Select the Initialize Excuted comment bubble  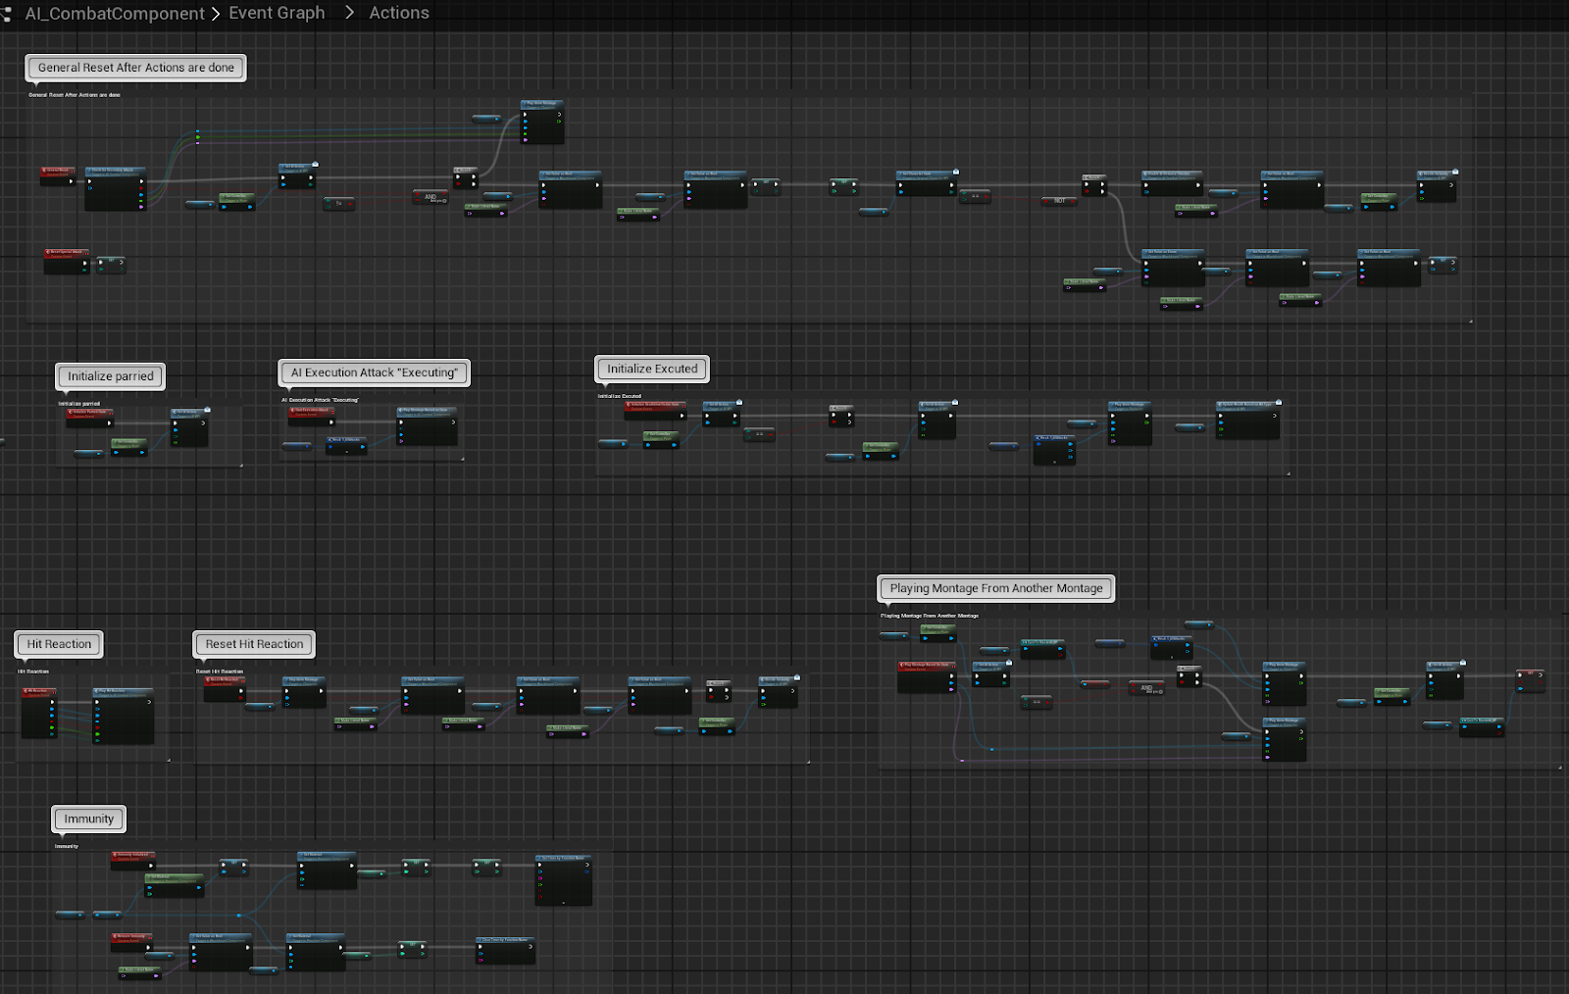652,369
